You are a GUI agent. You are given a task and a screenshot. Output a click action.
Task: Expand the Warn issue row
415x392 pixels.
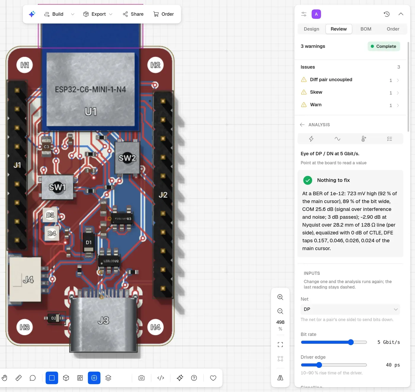click(x=350, y=105)
